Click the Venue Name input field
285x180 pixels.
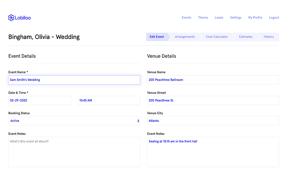[x=213, y=80]
